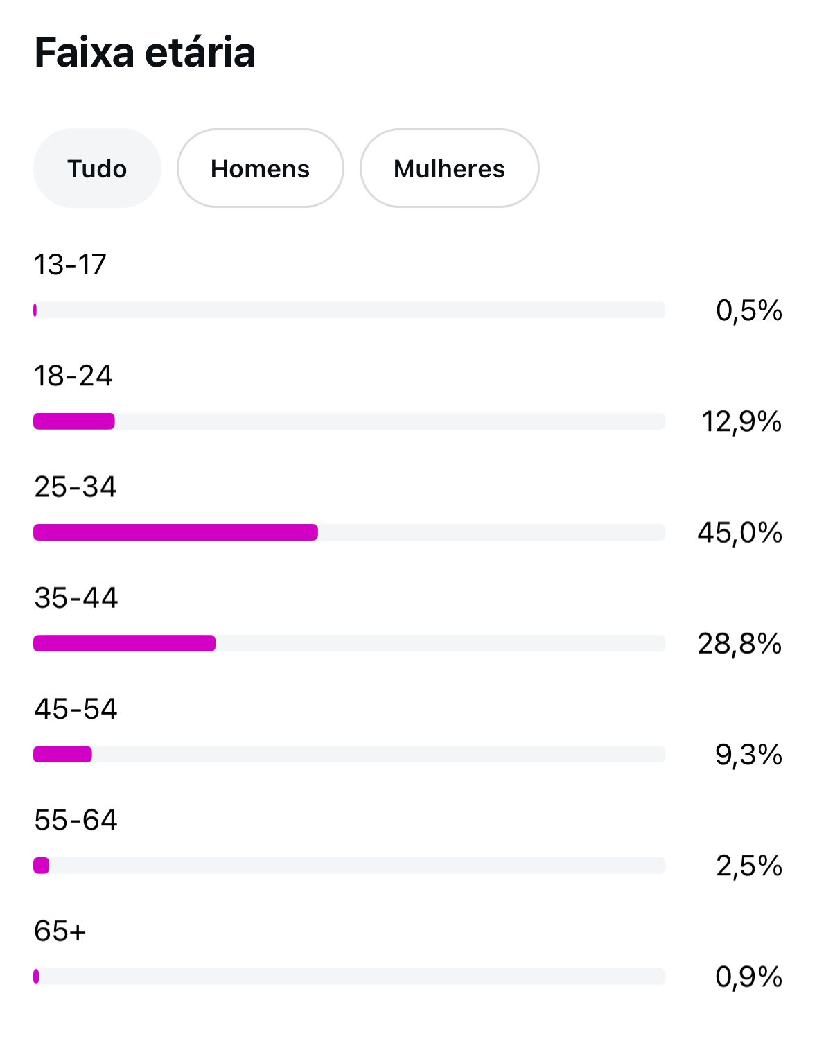Image resolution: width=817 pixels, height=1059 pixels.
Task: Click the pink 25-34 progress bar
Action: [x=175, y=532]
